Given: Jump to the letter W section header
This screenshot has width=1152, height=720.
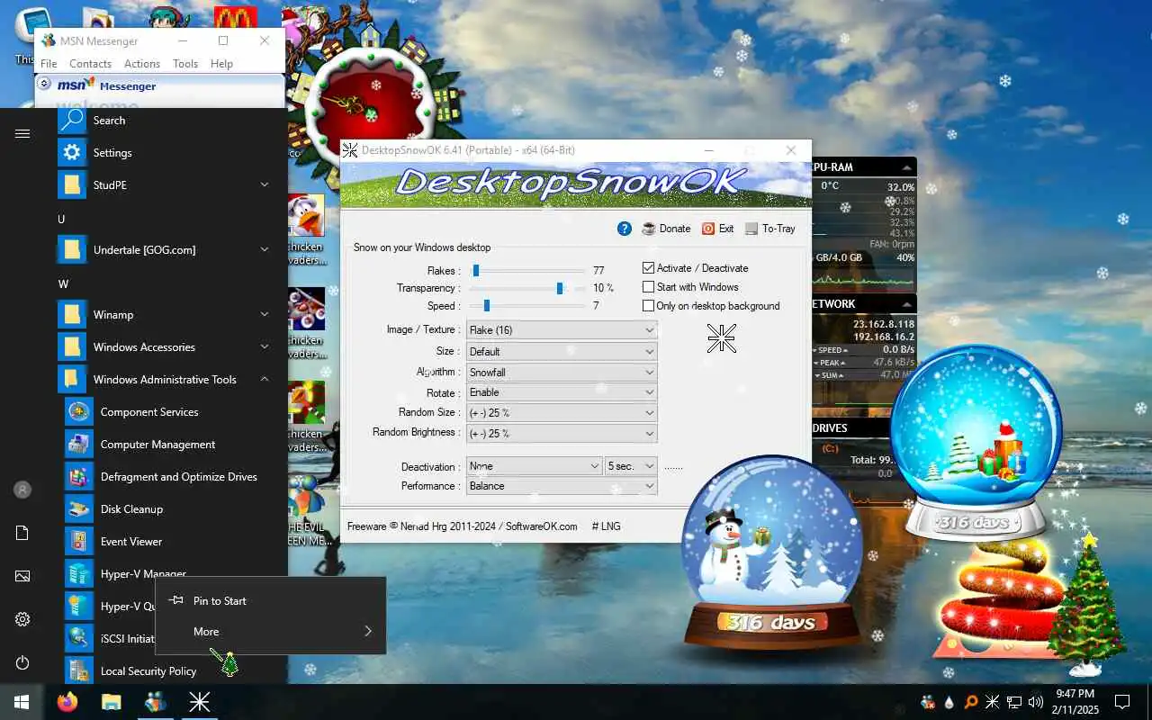Looking at the screenshot, I should point(63,283).
